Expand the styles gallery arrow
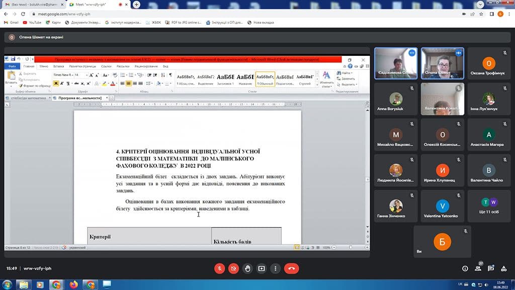 [317, 85]
